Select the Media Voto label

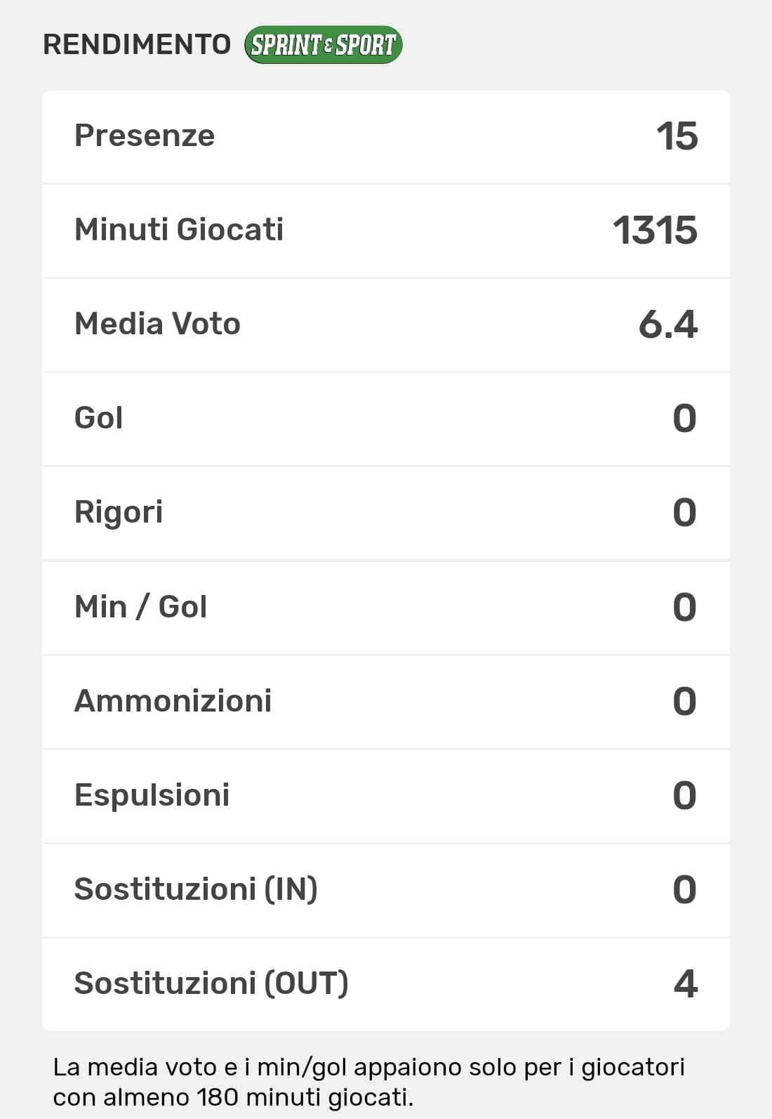(x=157, y=324)
